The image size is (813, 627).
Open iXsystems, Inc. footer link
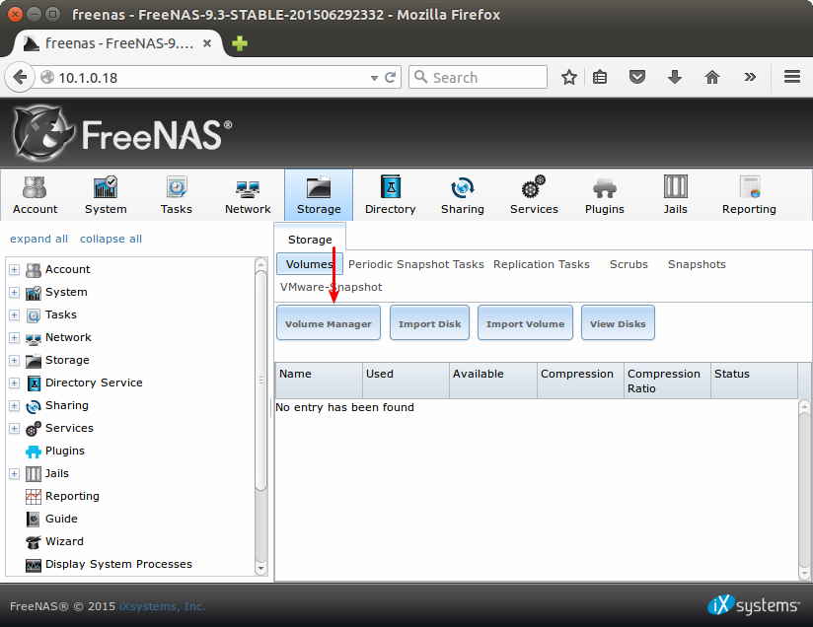[x=162, y=606]
